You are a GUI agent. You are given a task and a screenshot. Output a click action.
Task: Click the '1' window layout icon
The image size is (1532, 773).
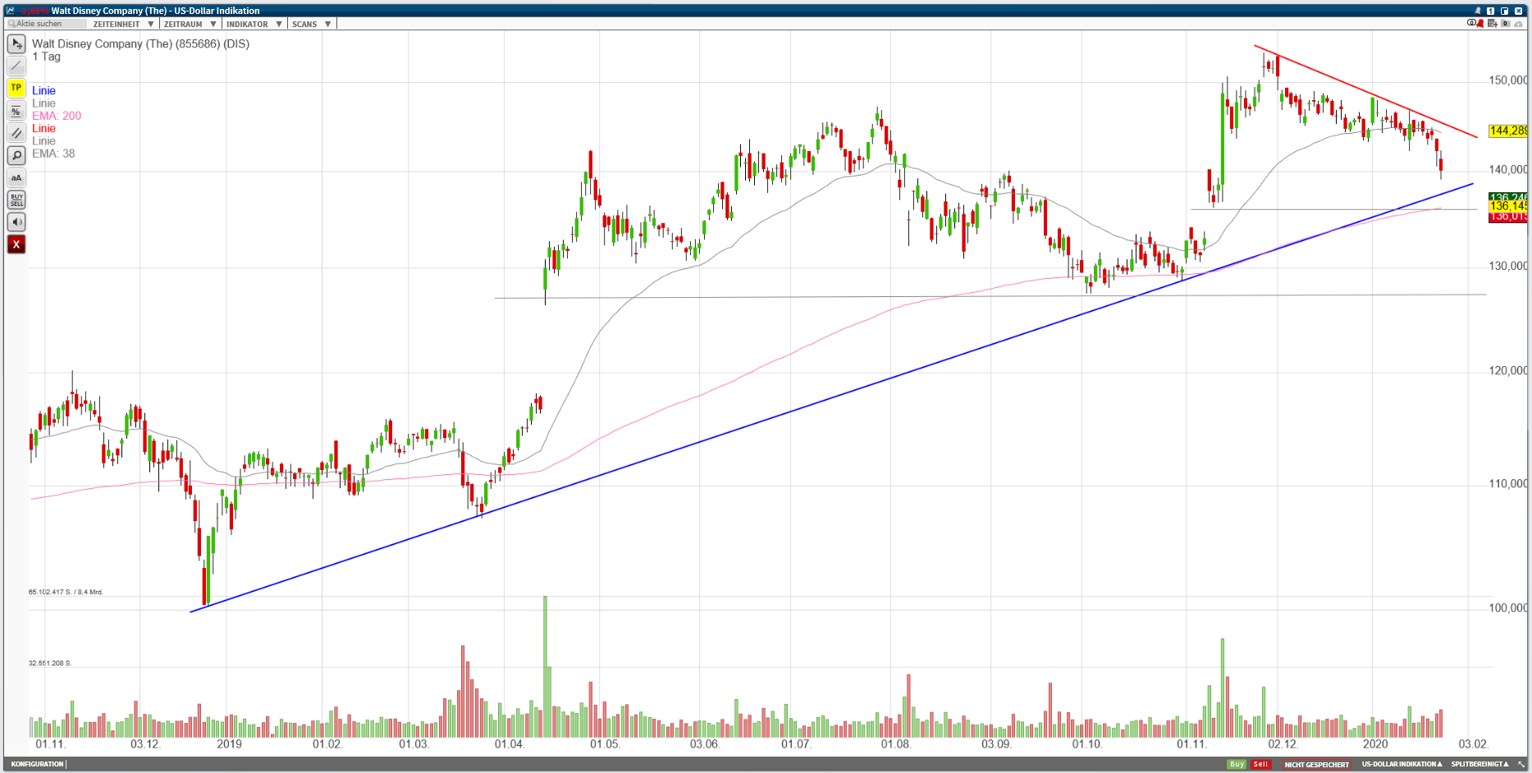coord(1491,11)
